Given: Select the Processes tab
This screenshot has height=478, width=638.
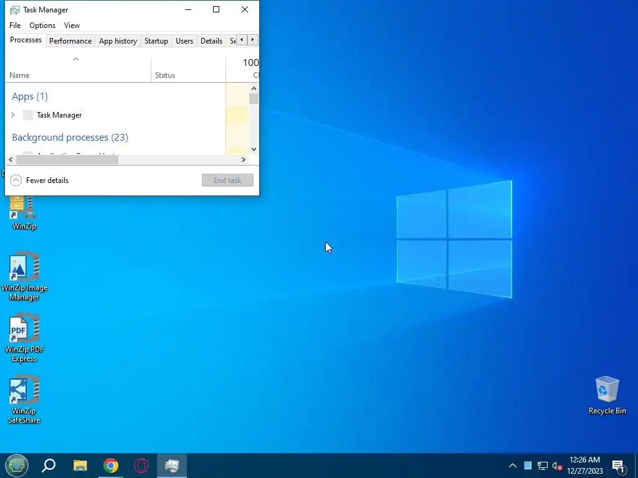Looking at the screenshot, I should pyautogui.click(x=26, y=40).
